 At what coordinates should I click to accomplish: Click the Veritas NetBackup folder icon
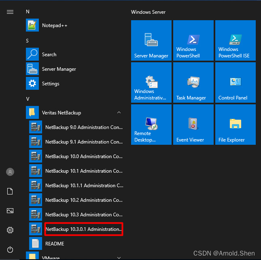click(32, 112)
